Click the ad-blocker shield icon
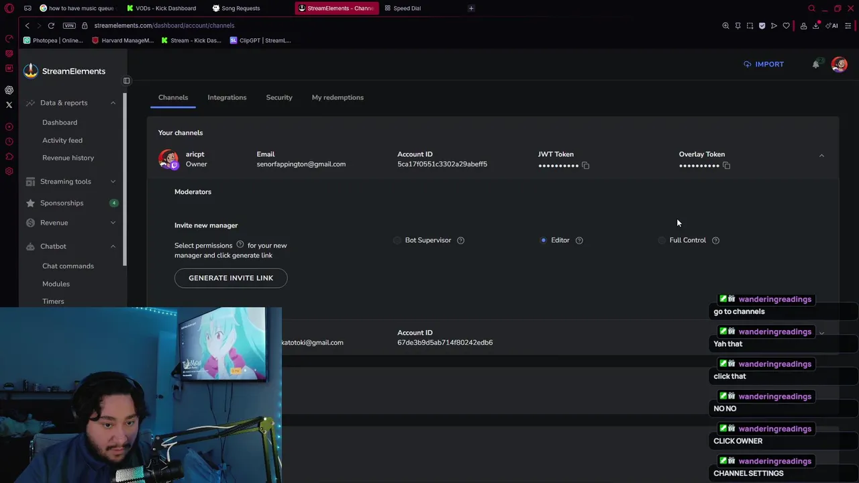The image size is (859, 483). tap(762, 25)
